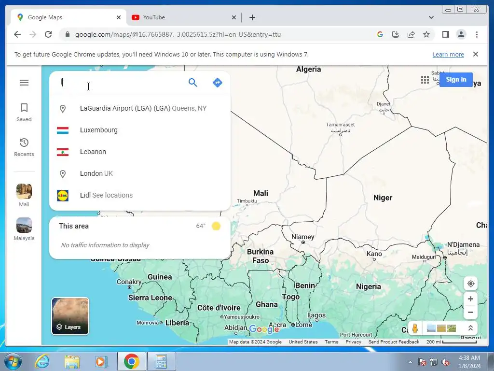The width and height of the screenshot is (494, 371).
Task: Zoom out with the minus button
Action: (x=470, y=313)
